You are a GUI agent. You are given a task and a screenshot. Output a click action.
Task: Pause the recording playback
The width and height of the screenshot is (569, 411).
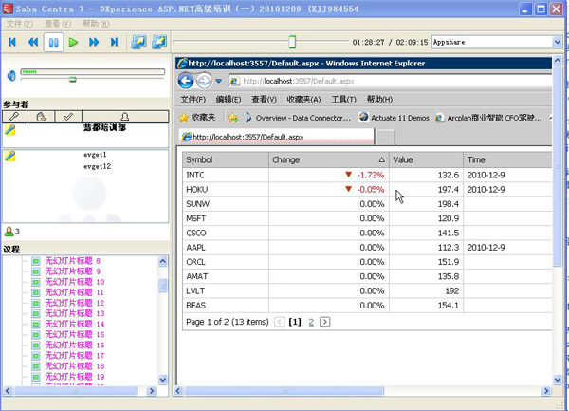coord(53,43)
